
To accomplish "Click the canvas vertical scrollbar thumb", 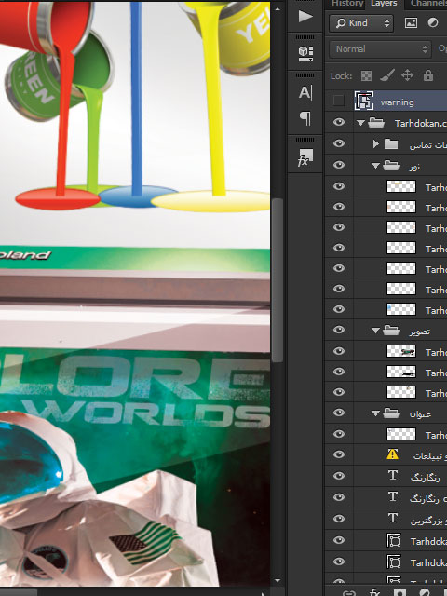I will coord(278,280).
